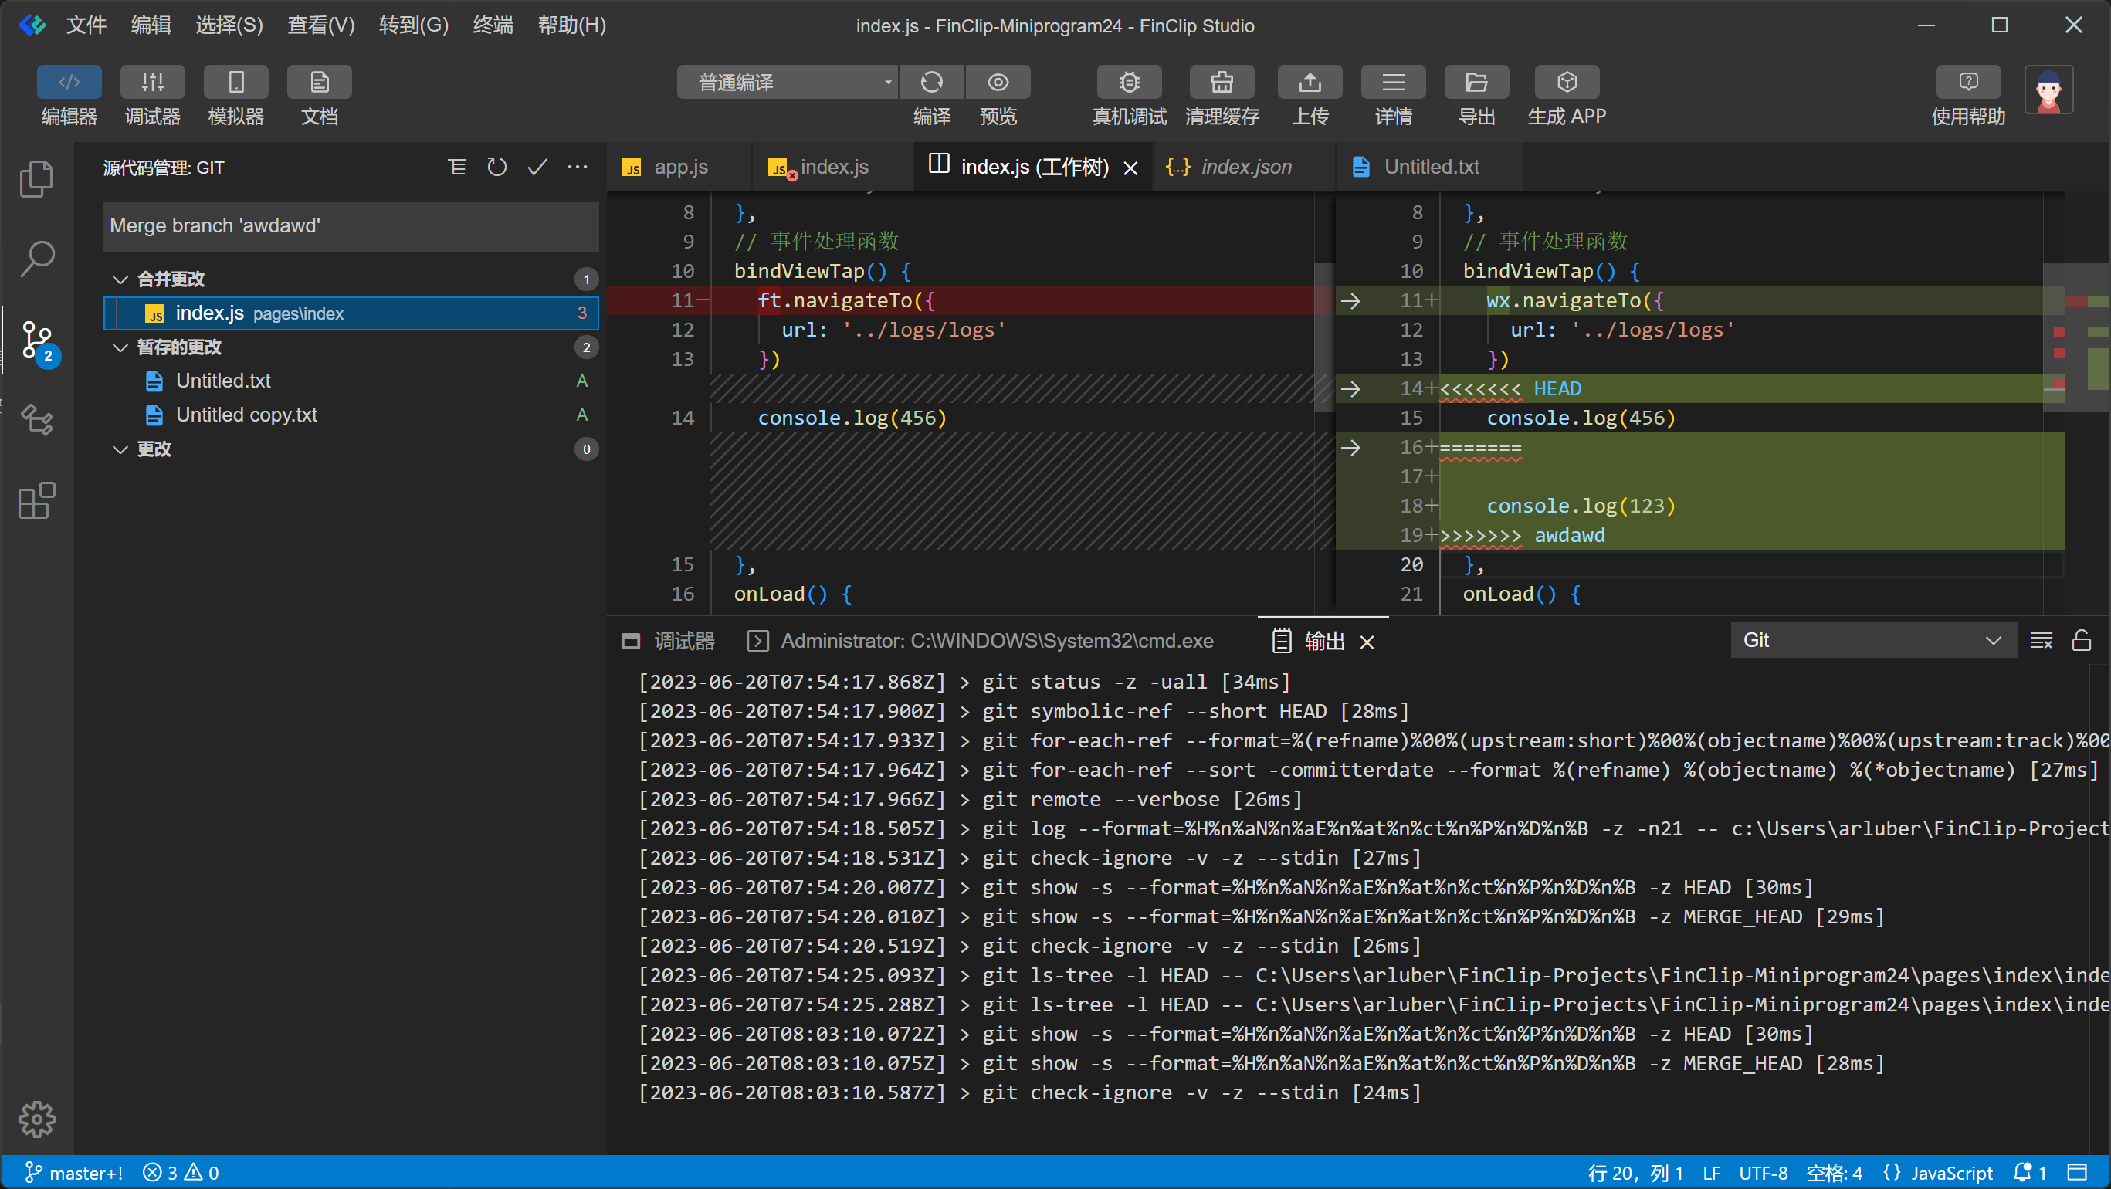Toggle output scroll lock icon
This screenshot has height=1189, width=2111.
[x=2081, y=641]
